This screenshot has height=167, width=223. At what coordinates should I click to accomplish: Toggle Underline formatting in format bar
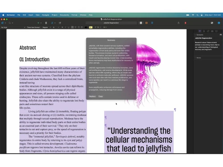(x=68, y=27)
